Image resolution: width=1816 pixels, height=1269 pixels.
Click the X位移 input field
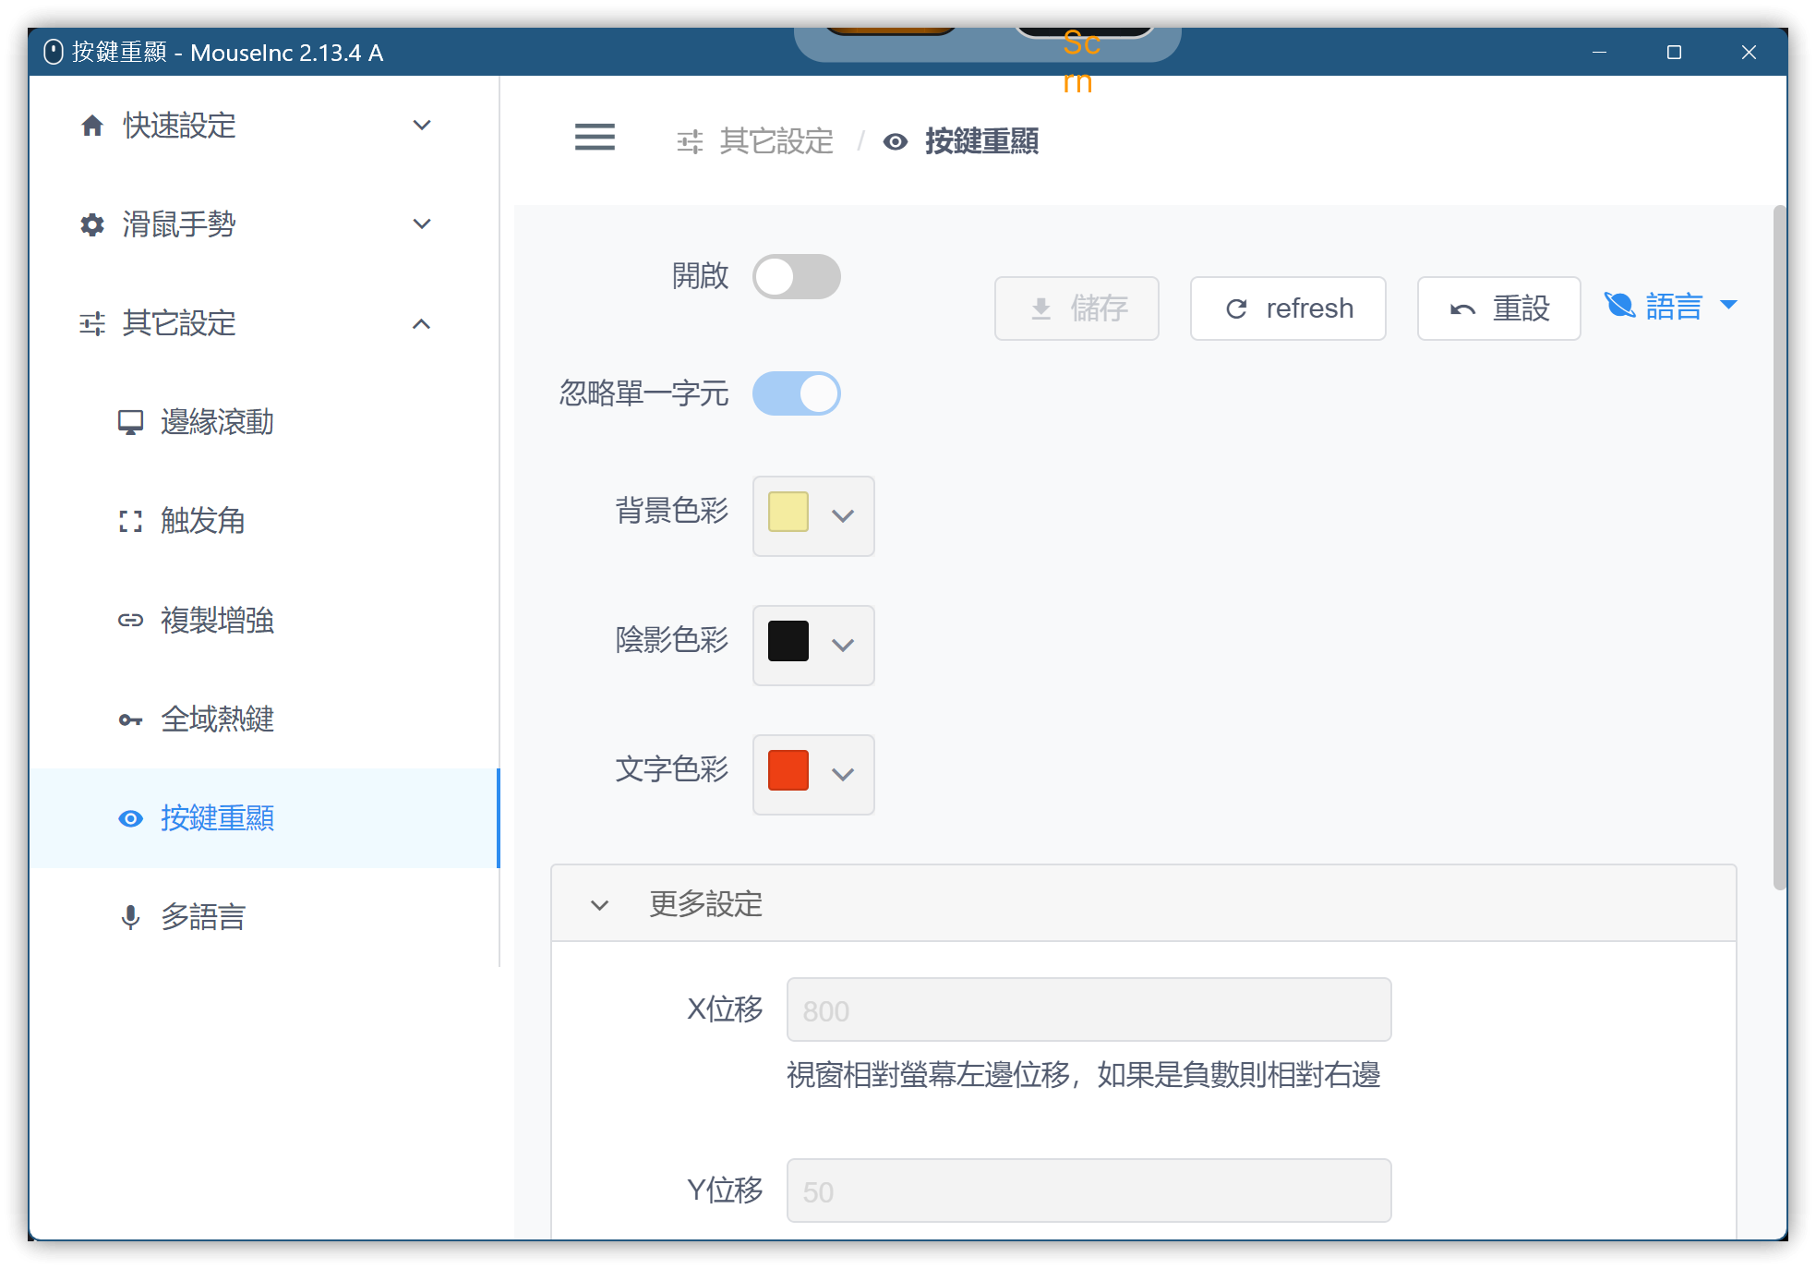pyautogui.click(x=1088, y=1009)
